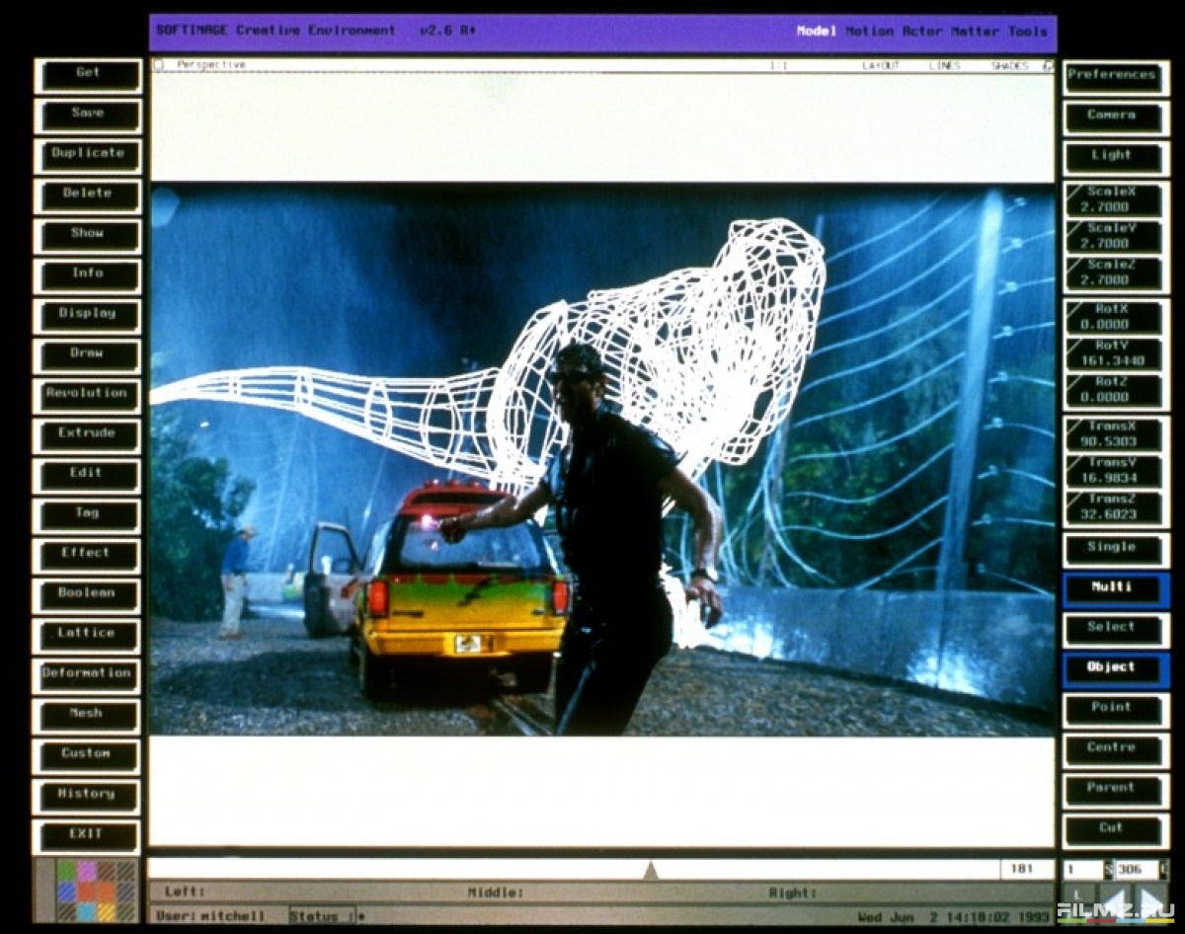
Task: Open the Custom menu cell
Action: coord(88,755)
